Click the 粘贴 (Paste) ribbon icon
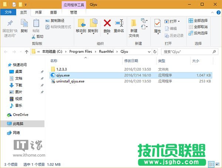Viewport: 222px width, 168px height. pyautogui.click(x=36, y=23)
